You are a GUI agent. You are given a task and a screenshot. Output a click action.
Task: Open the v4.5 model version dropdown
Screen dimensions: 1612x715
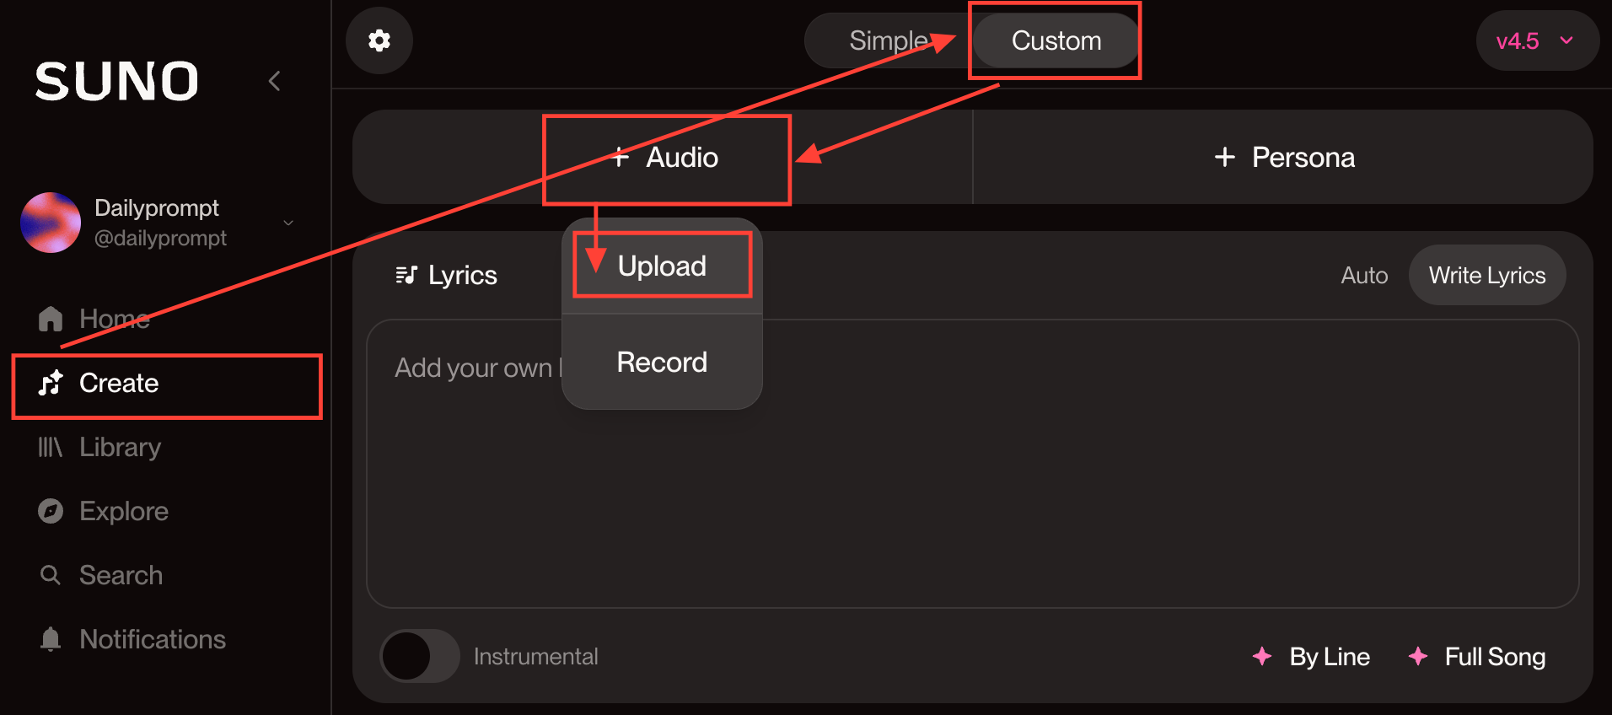[1536, 40]
